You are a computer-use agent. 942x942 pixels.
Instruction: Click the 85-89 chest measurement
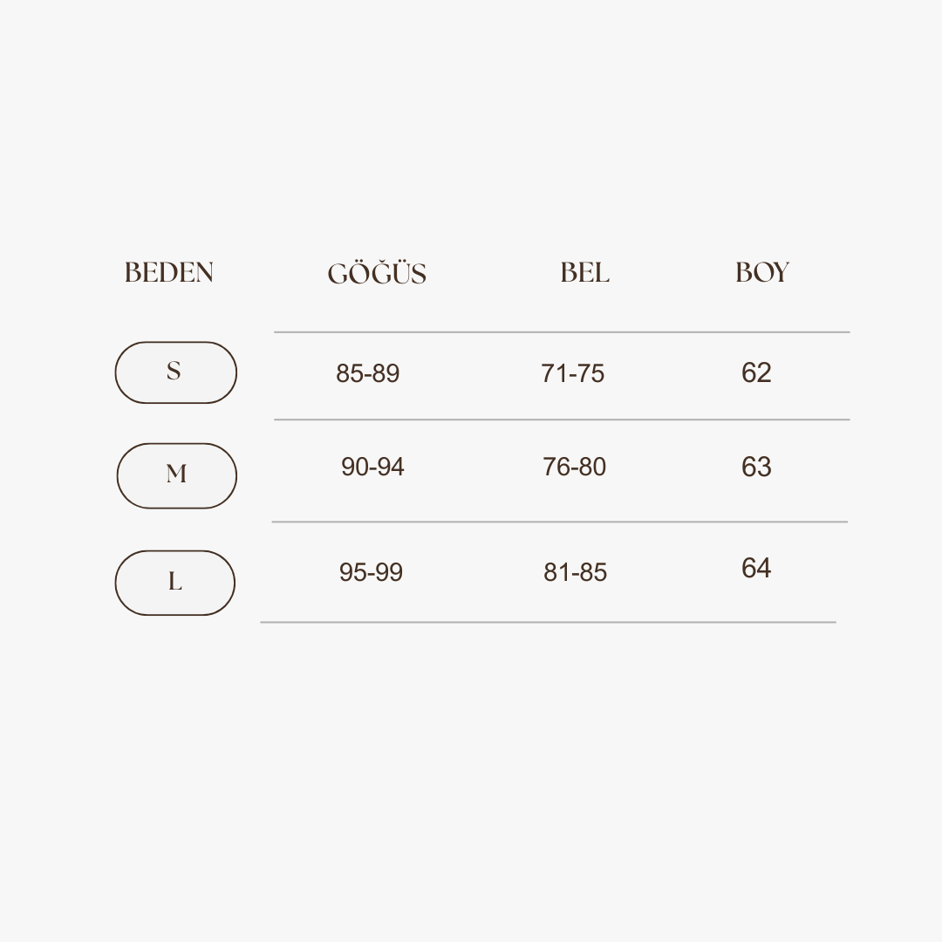(367, 373)
